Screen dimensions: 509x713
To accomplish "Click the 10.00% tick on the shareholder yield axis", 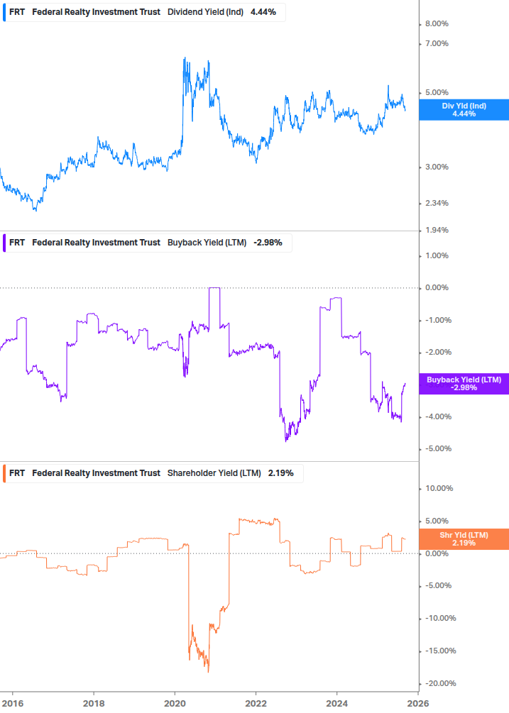I will click(x=439, y=488).
